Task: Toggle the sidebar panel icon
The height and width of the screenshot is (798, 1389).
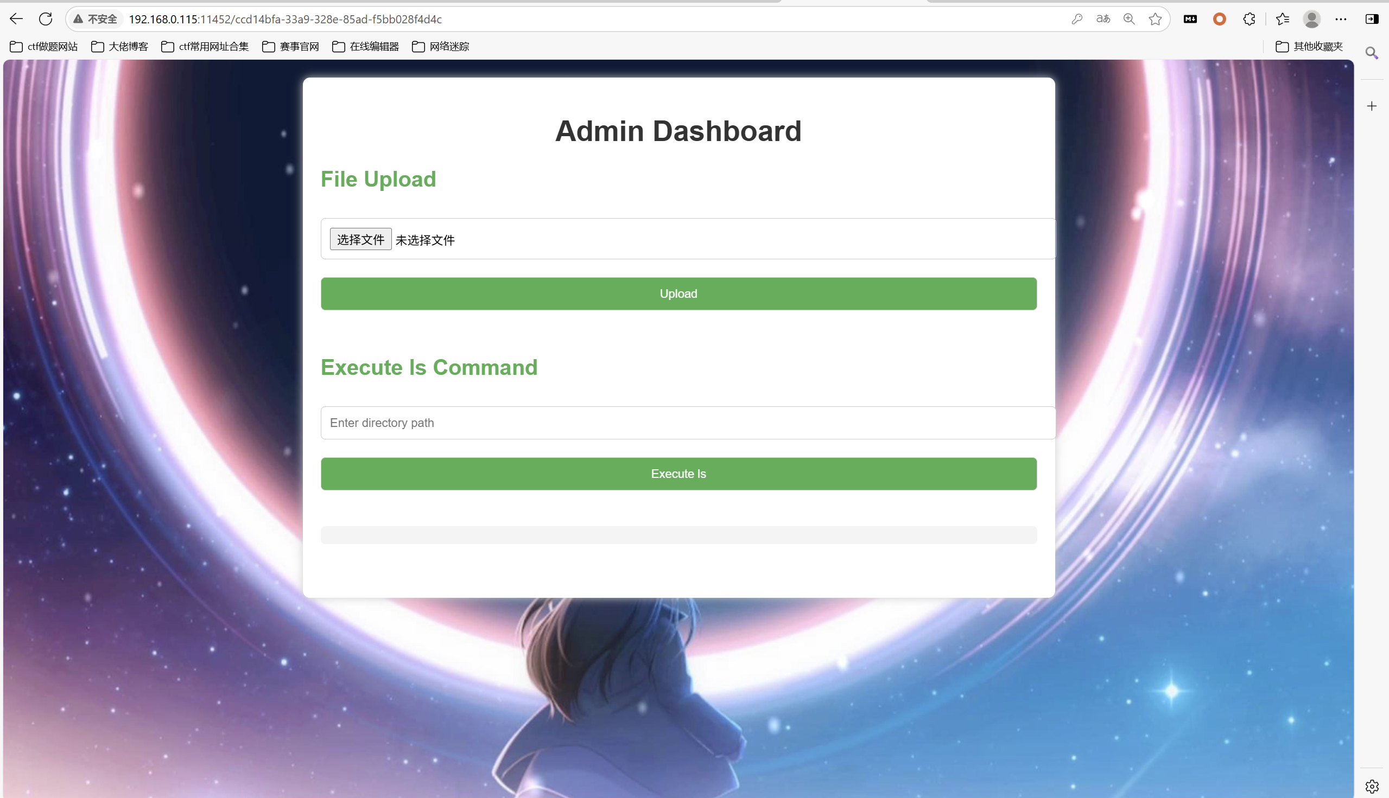Action: pos(1372,19)
